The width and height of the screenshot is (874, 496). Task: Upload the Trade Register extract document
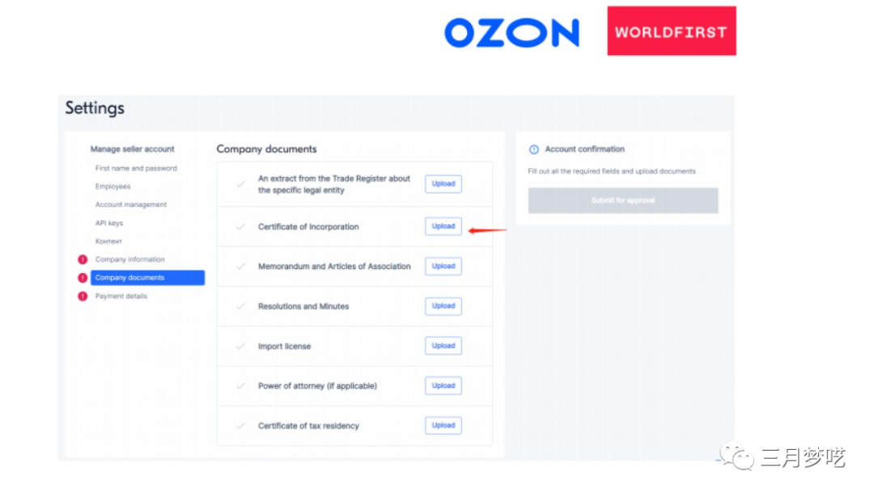click(x=443, y=184)
